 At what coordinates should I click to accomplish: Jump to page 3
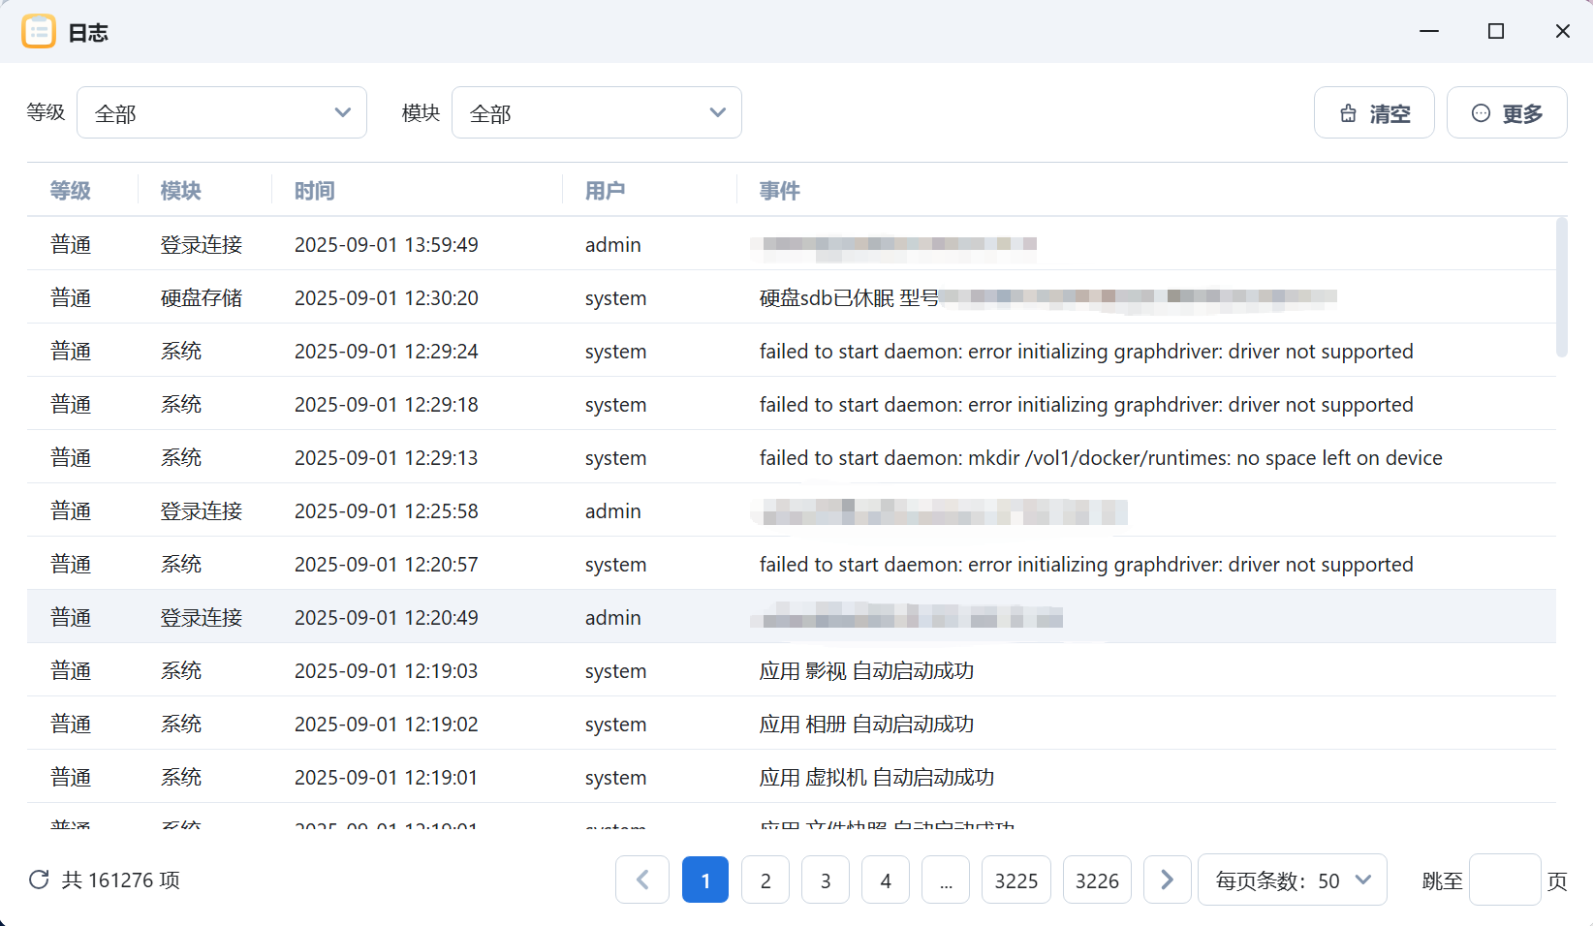(826, 880)
